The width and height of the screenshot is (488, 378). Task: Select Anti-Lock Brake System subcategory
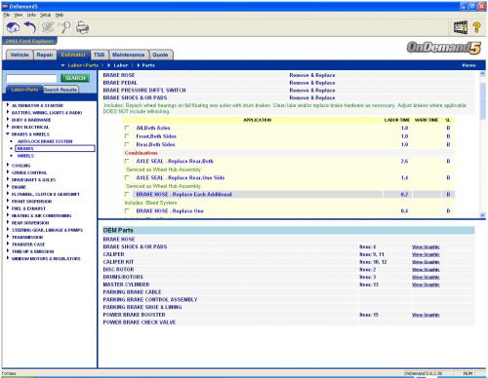[x=45, y=141]
